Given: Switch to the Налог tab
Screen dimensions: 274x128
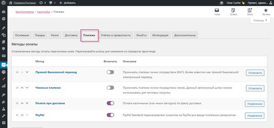Looking at the screenshot, I should click(x=55, y=35).
